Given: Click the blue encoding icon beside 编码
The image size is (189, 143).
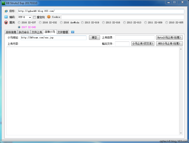Looking at the screenshot, I should [x=6, y=17].
